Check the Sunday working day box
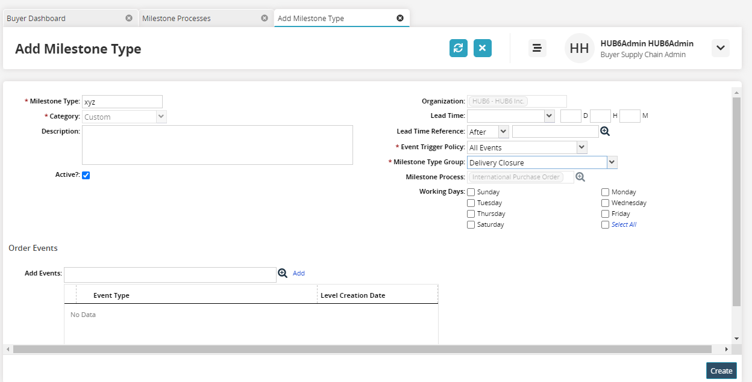752x382 pixels. tap(471, 193)
